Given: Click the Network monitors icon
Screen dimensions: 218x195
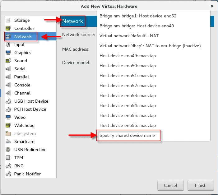Looking at the screenshot, I should (x=8, y=36).
